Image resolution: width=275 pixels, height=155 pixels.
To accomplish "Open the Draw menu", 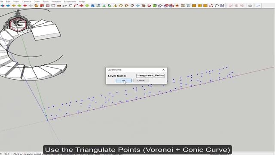I will pos(37,1).
